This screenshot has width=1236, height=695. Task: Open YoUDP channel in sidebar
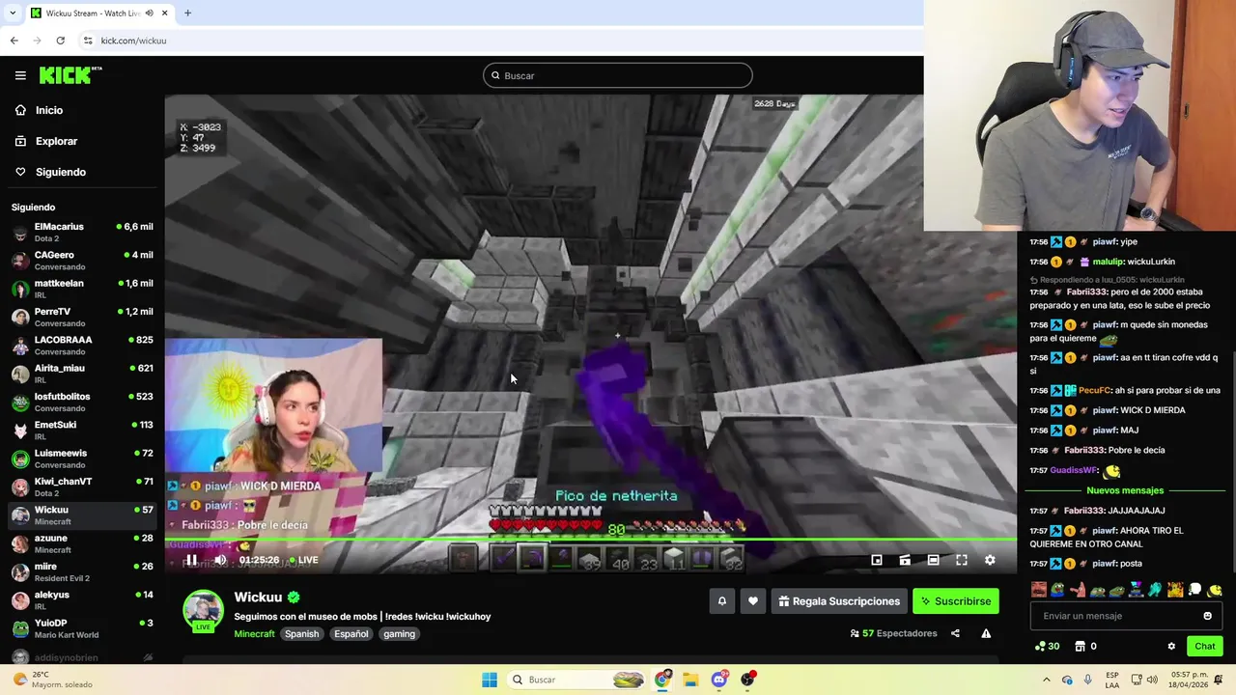pos(82,628)
